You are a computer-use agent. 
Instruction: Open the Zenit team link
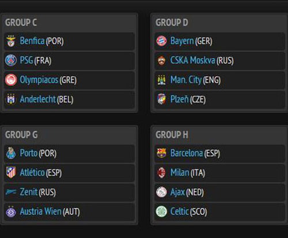29,192
